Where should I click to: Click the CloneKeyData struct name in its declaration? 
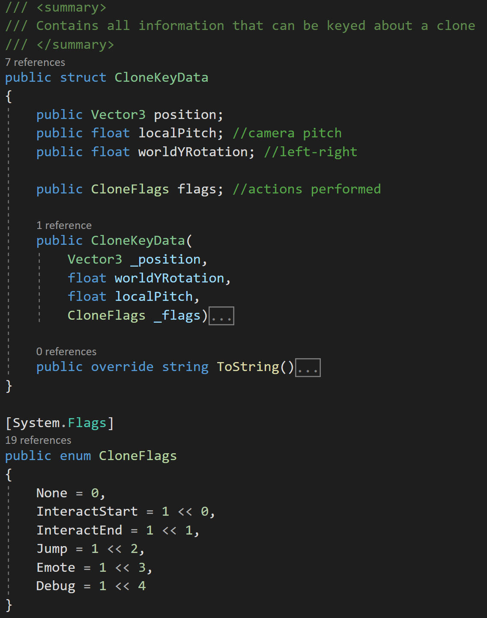[x=161, y=78]
